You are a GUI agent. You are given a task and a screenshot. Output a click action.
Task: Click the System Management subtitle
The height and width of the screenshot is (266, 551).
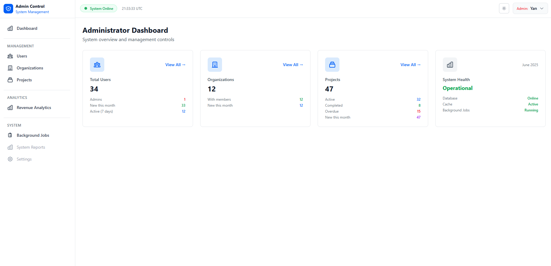pos(32,12)
